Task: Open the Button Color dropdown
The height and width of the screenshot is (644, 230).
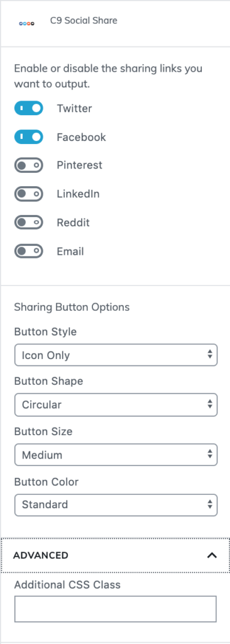Action: (116, 504)
